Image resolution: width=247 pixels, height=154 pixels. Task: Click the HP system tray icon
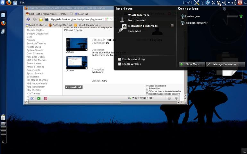208,3
